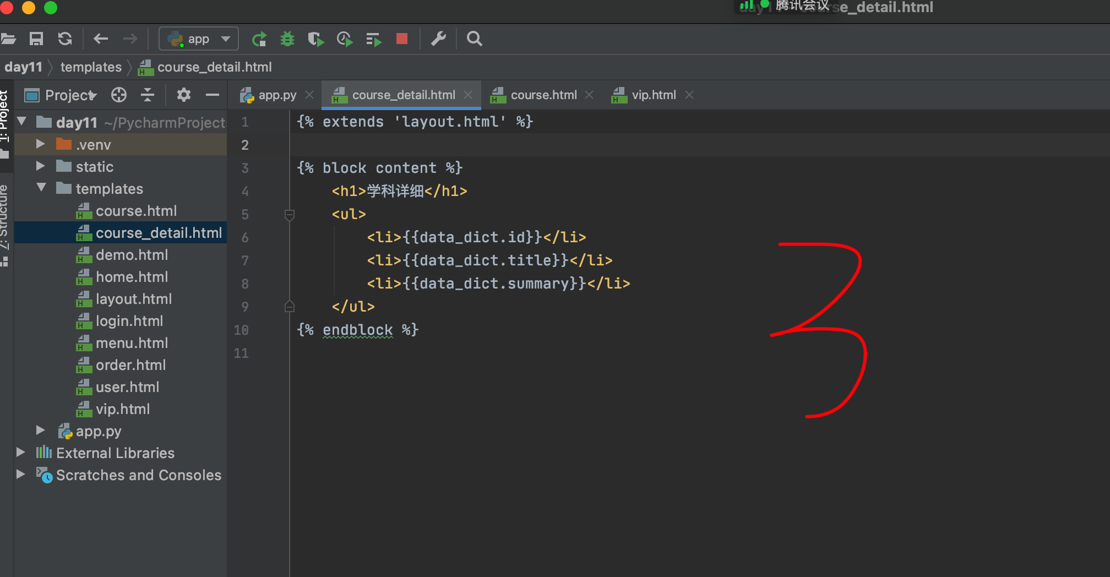Collapse the day11 project root

(22, 122)
